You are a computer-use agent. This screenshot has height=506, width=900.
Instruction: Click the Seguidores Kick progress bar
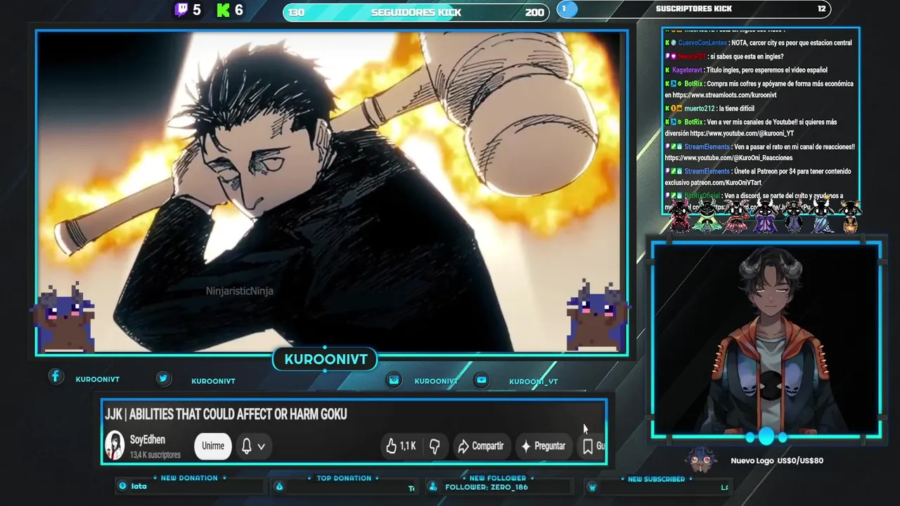pyautogui.click(x=416, y=12)
